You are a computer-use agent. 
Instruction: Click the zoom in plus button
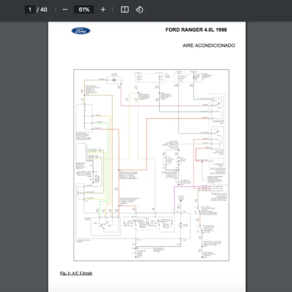click(x=103, y=10)
